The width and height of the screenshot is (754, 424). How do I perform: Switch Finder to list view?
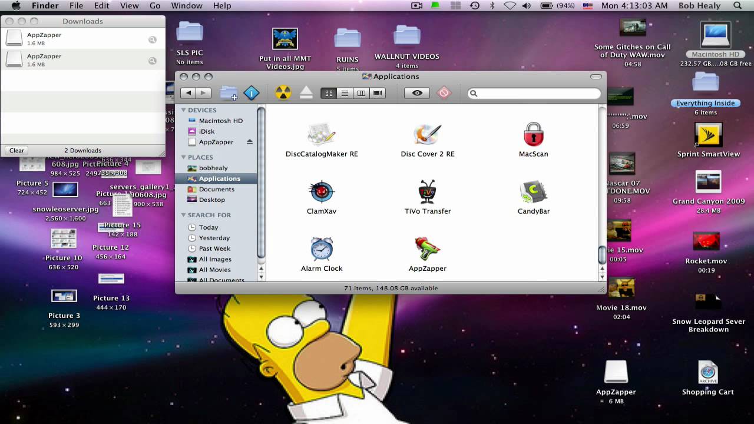pyautogui.click(x=345, y=93)
